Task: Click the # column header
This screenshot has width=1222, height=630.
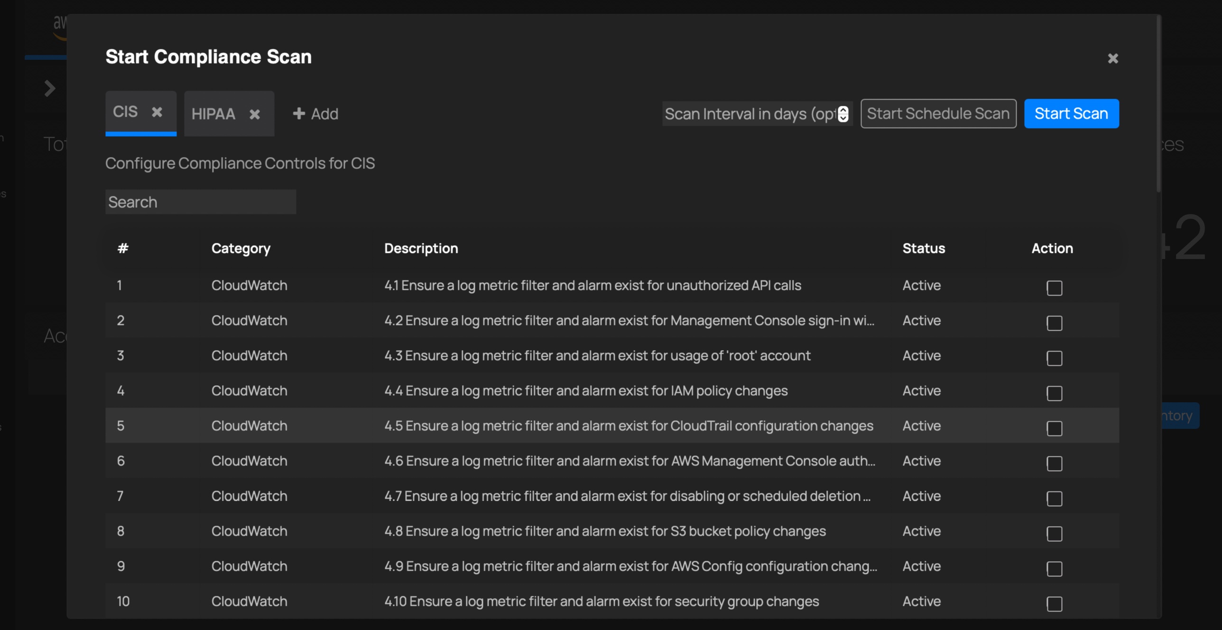Action: 123,248
